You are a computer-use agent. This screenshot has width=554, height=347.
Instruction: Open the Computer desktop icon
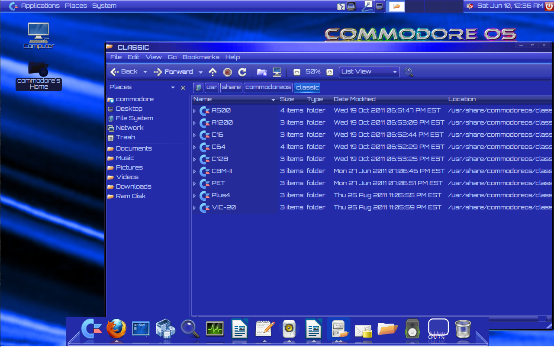(39, 35)
